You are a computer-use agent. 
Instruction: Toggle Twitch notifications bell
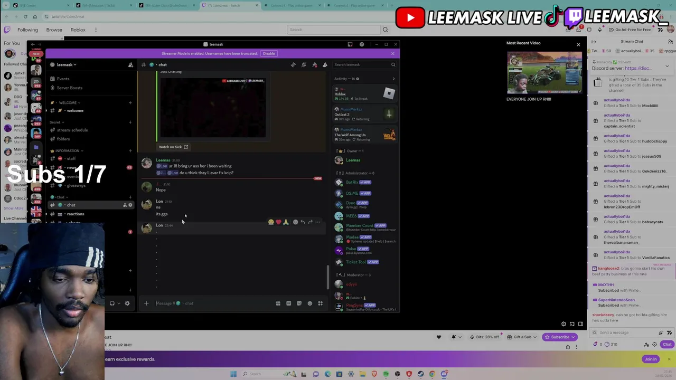(x=454, y=337)
